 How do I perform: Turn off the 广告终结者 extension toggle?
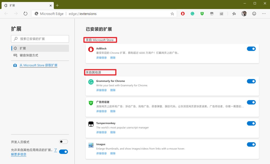pyautogui.click(x=251, y=102)
